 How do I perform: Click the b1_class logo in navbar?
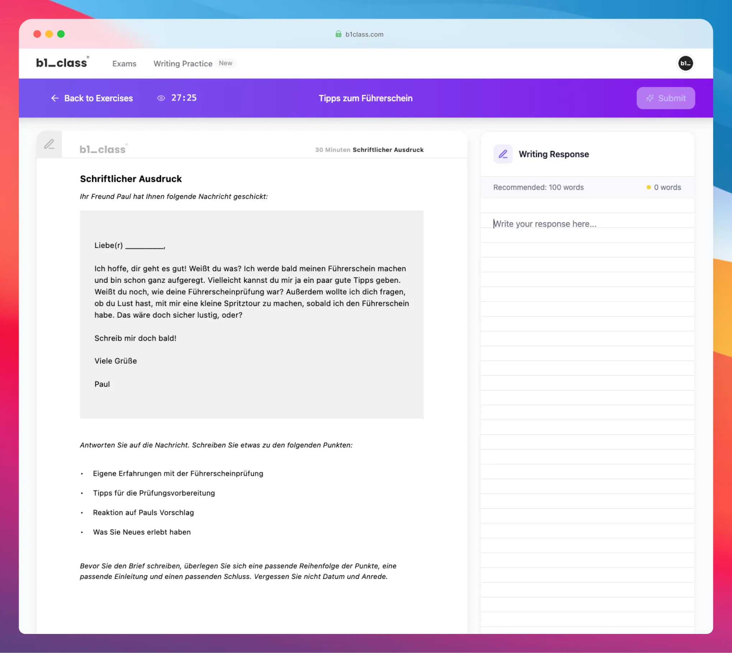(62, 63)
